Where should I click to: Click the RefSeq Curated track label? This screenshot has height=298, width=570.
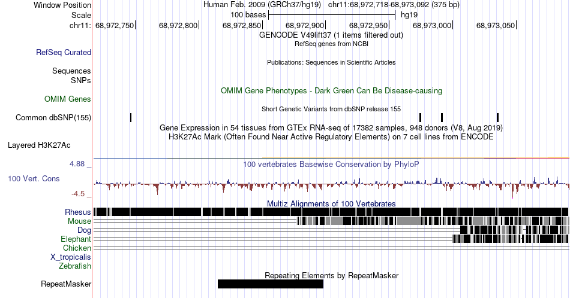64,52
